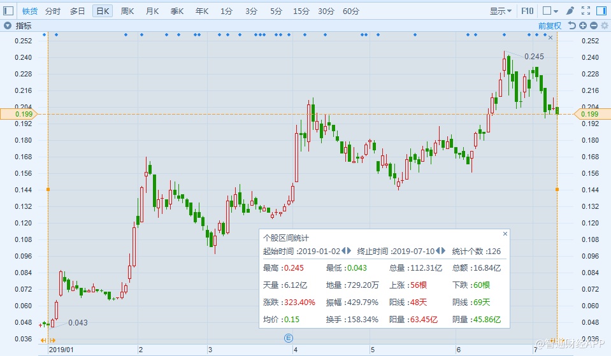Collapse the 指标 indicator expander
611x356 pixels.
(x=7, y=25)
